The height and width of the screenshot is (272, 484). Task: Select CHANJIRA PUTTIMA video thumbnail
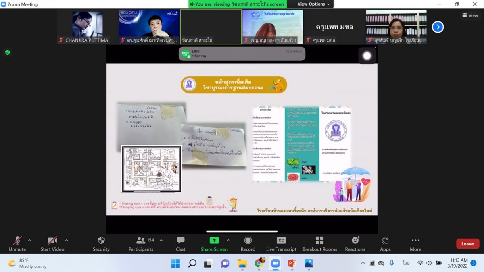click(x=87, y=27)
